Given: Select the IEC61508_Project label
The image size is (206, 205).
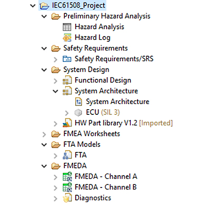Looking at the screenshot, I should pos(79,6).
